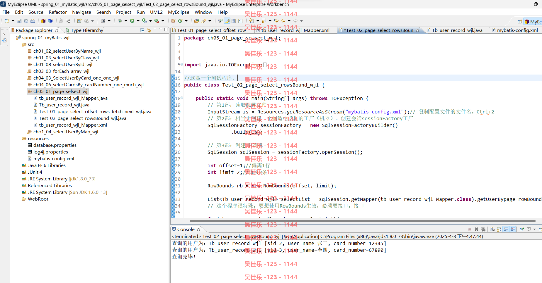The image size is (542, 283).
Task: Open the Refactor menu
Action: [58, 12]
